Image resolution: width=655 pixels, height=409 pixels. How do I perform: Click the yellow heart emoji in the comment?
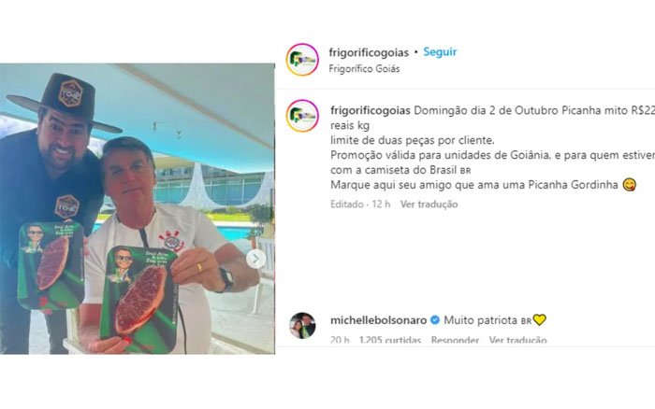539,319
